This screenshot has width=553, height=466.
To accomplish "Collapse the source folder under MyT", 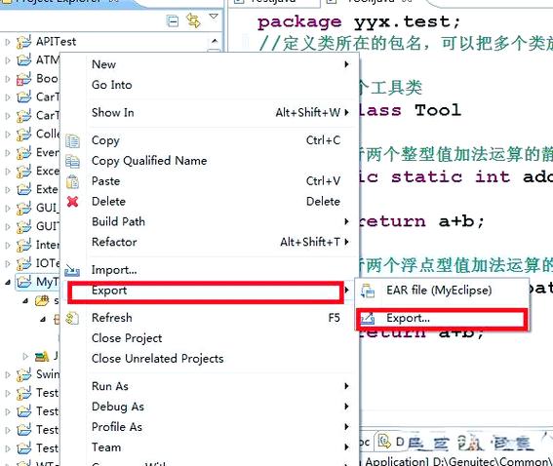I will [x=25, y=301].
